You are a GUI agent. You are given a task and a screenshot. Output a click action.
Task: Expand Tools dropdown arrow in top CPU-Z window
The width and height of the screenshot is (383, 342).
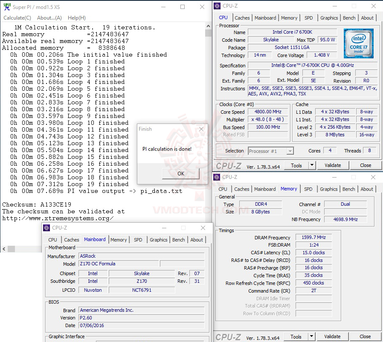click(x=312, y=166)
